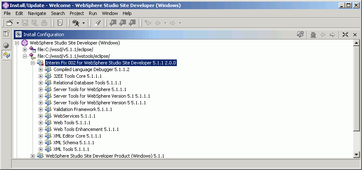Click the Install Configuration view title icon

click(x=18, y=34)
